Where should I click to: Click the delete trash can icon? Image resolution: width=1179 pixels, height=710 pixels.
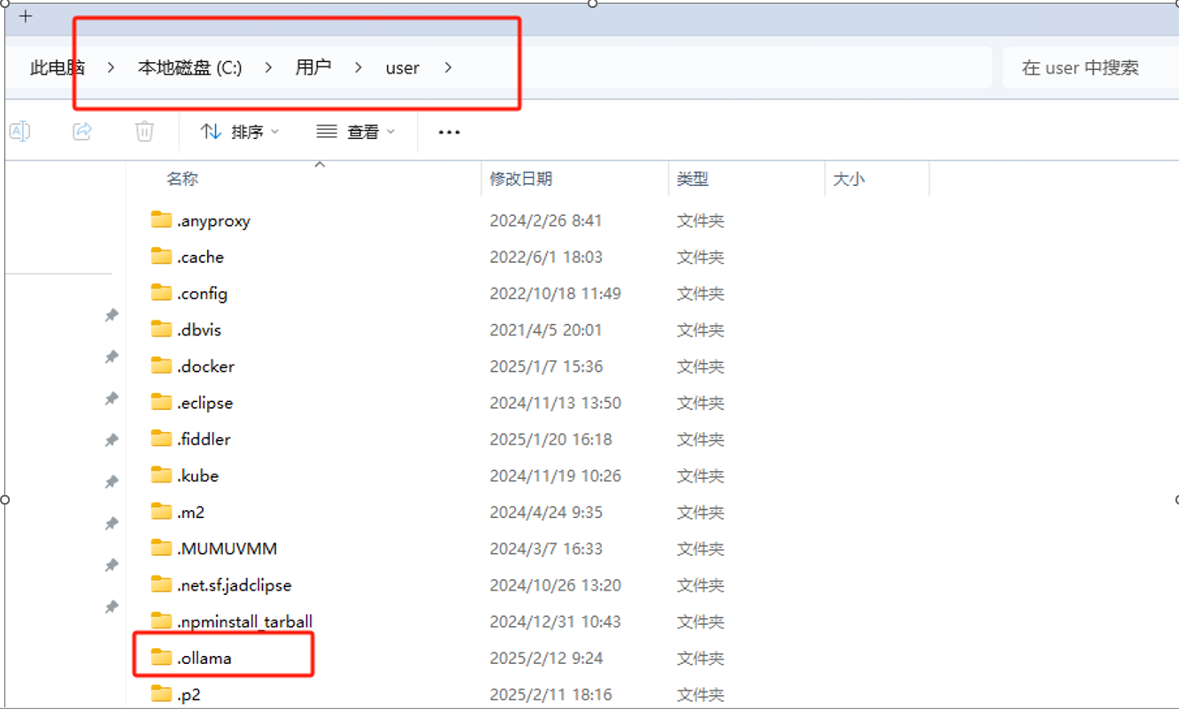(x=144, y=131)
